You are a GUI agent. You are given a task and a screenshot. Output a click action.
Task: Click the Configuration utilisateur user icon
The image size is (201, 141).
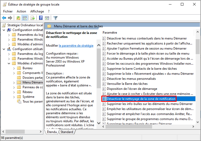tap(9, 49)
